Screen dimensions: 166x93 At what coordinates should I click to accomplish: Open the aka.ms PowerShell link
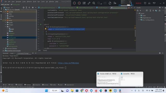click(x=68, y=63)
